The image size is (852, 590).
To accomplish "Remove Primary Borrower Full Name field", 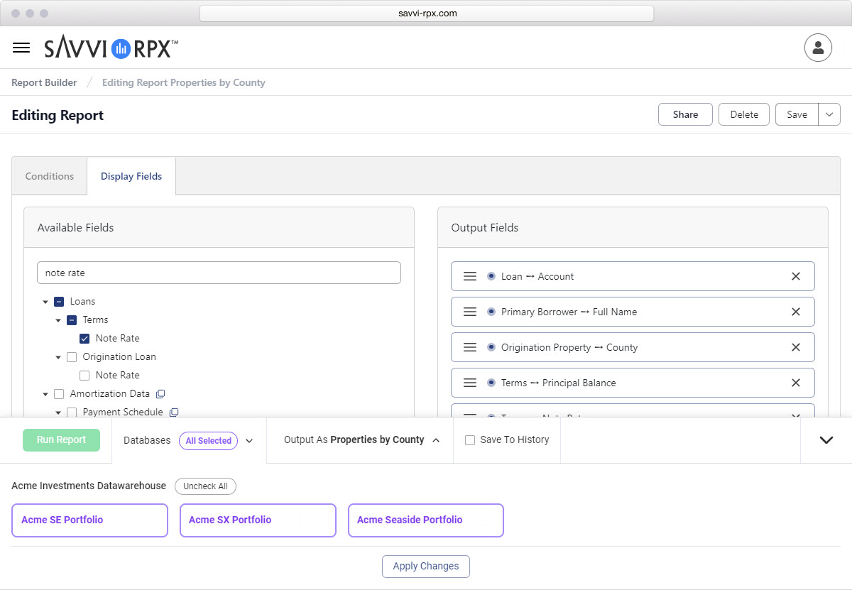I will tap(796, 312).
